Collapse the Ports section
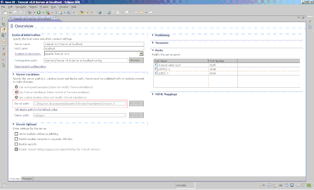 153,50
